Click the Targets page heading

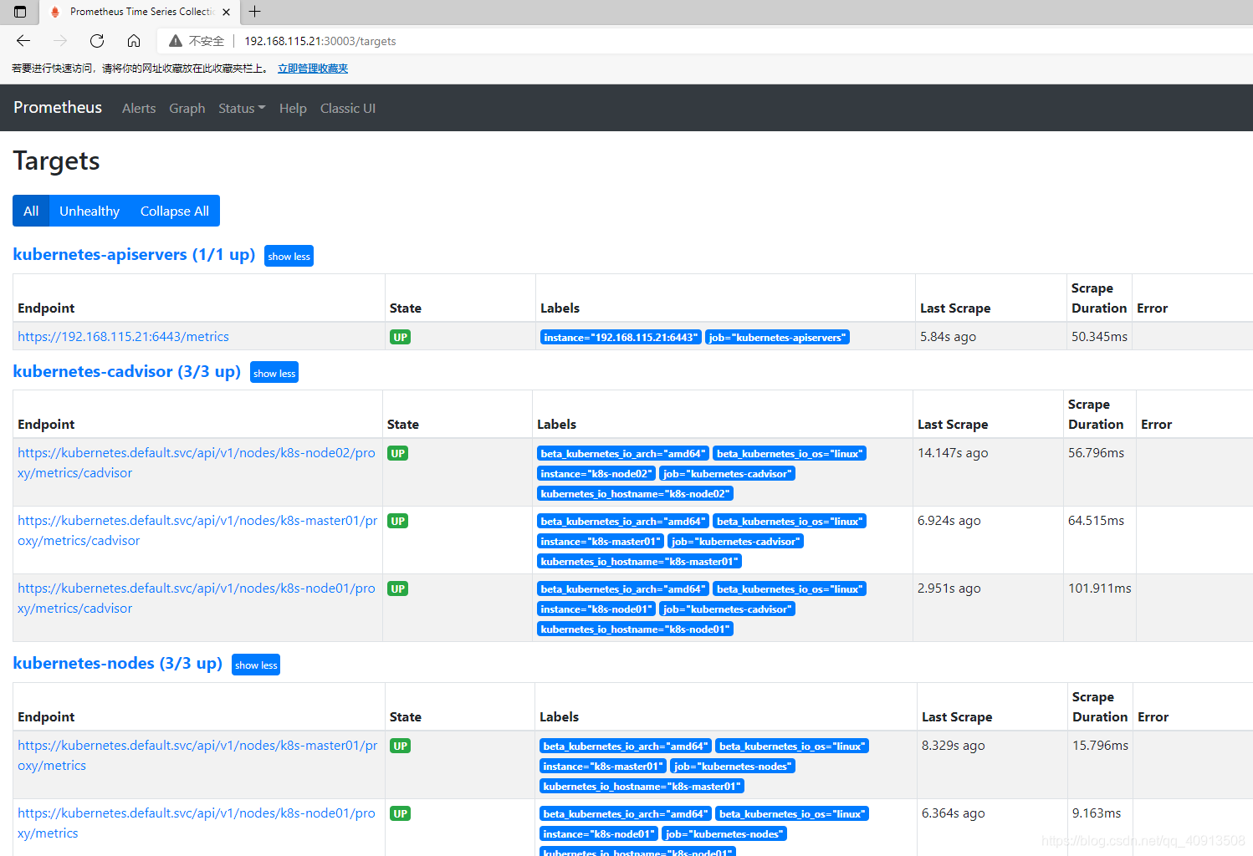coord(57,160)
